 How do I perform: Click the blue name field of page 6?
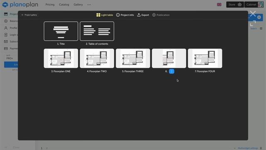pos(172,71)
